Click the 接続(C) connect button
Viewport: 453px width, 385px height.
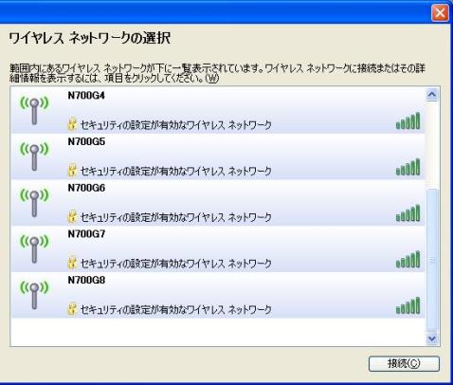coord(404,364)
